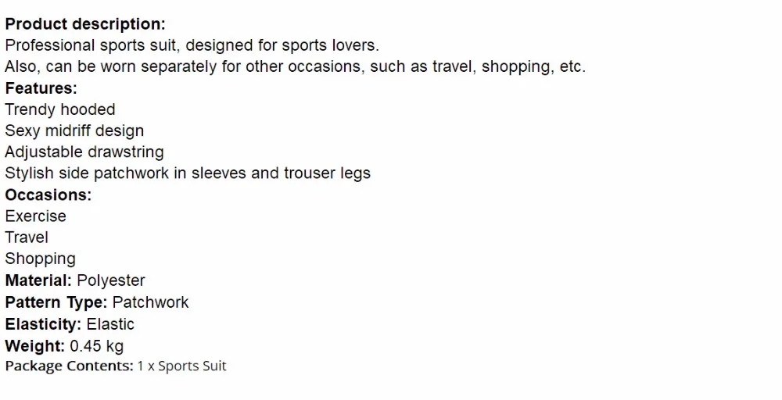Click the 'Trendy hooded' feature line
The height and width of the screenshot is (400, 782).
click(60, 109)
